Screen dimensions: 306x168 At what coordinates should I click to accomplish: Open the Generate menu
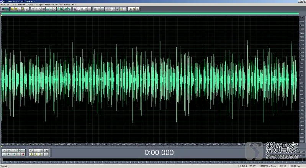coord(31,5)
